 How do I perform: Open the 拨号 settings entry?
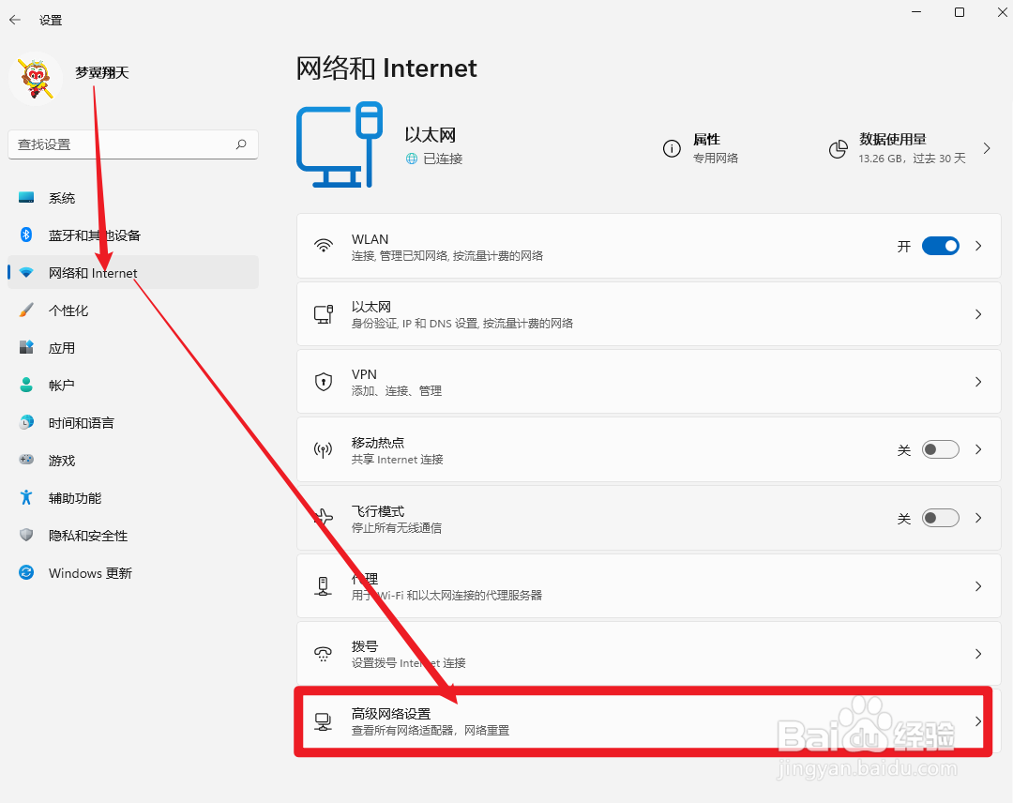[647, 652]
